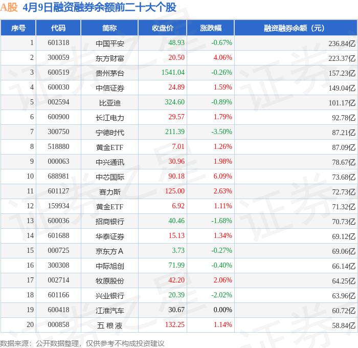Click the balance value 236.84亿
This screenshot has width=358, height=348.
click(342, 43)
